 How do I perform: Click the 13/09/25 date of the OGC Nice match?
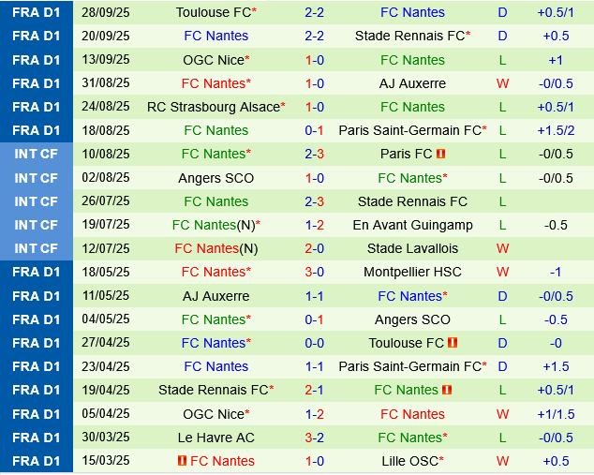(106, 59)
